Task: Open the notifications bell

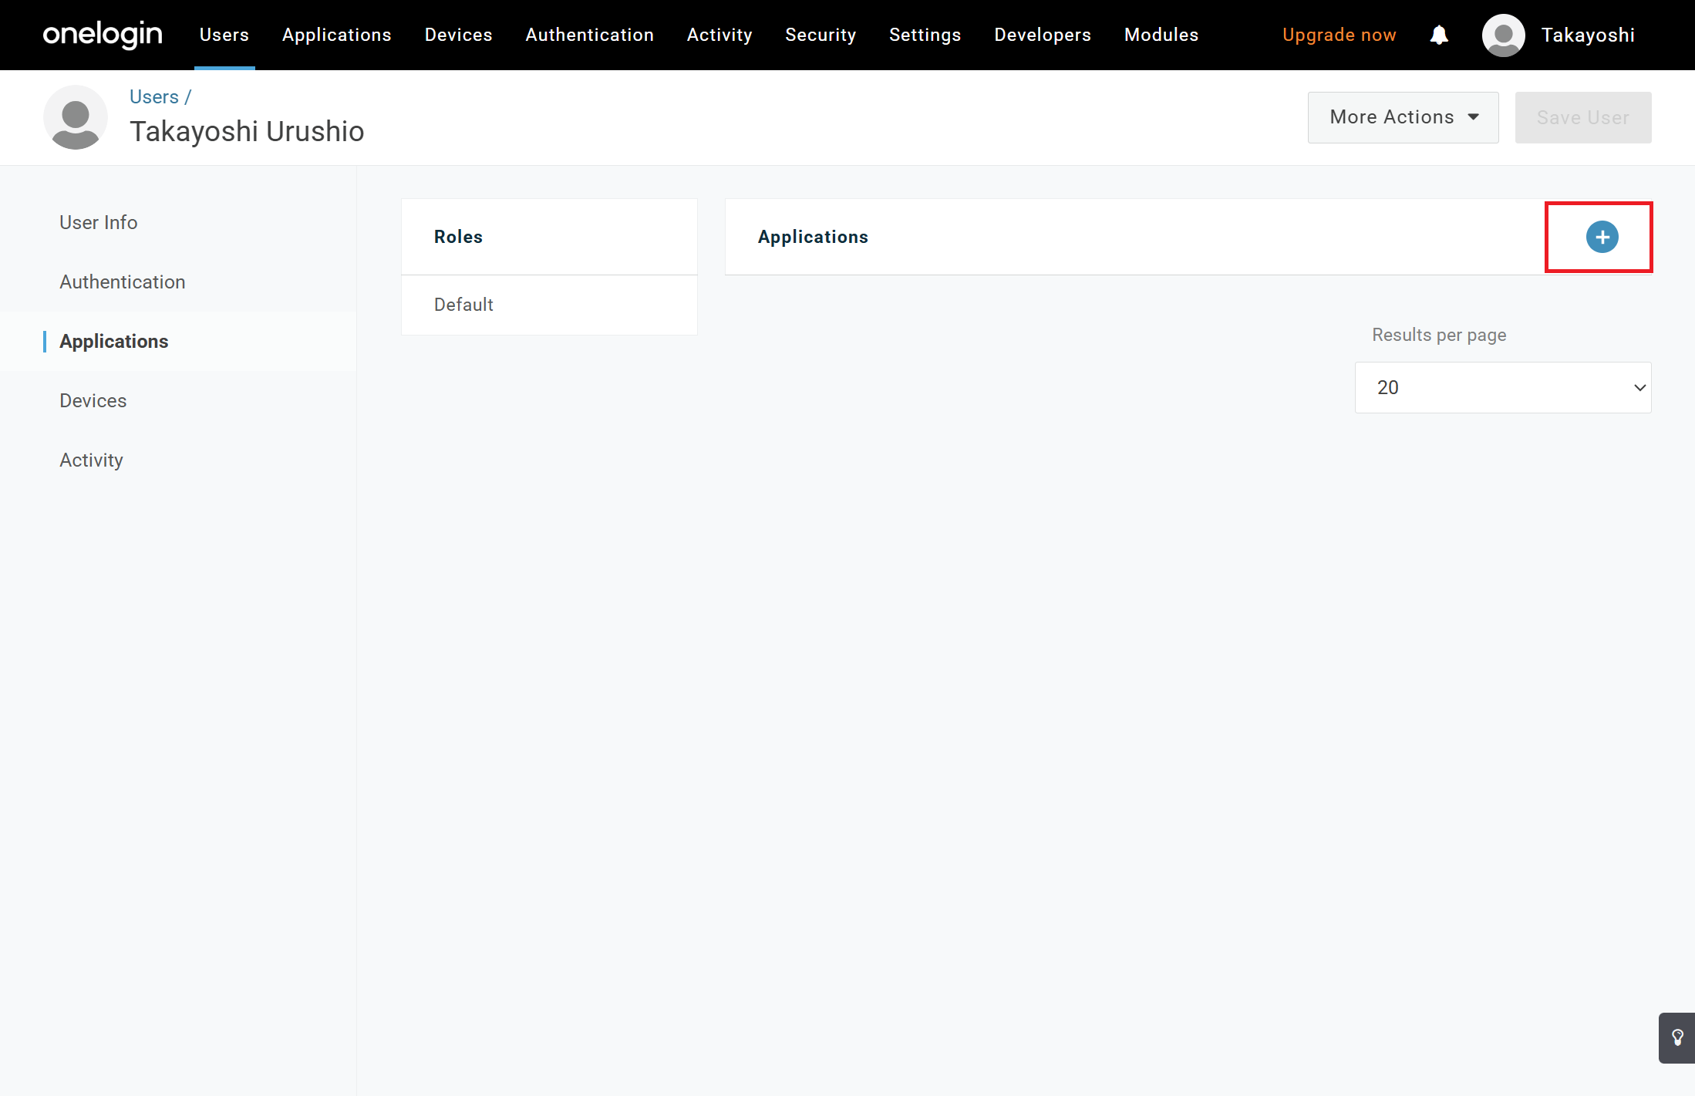Action: click(1438, 35)
